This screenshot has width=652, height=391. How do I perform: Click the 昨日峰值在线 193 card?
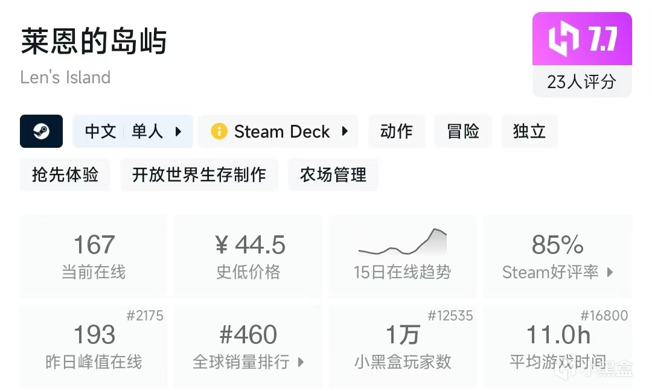pos(94,346)
